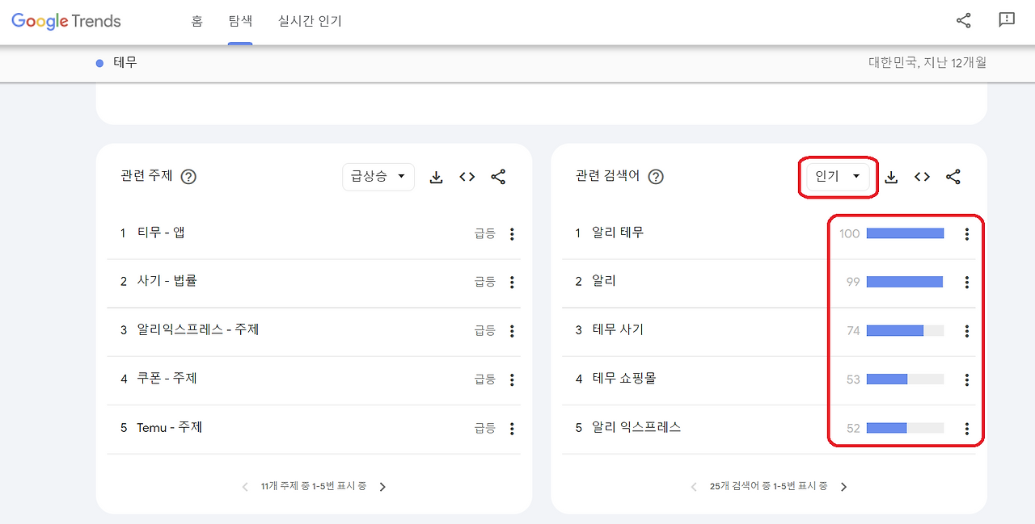Open the options menu for 알리 테무
Screen dimensions: 1035x524
[x=966, y=233]
